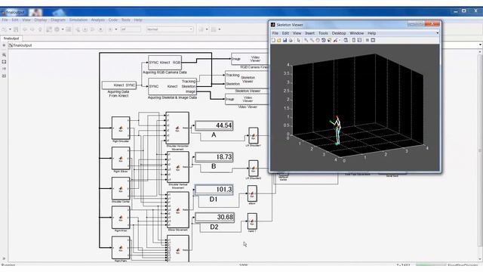Insert Colorbar using Skeleton Viewer toolbar icon
This screenshot has width=483, height=272.
[x=354, y=40]
